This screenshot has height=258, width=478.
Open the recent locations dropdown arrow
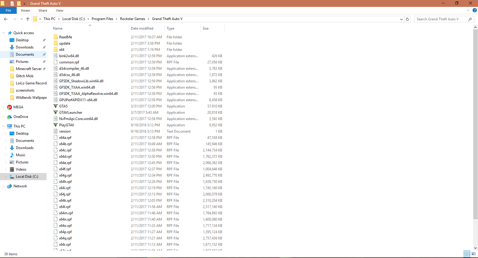tap(22, 19)
